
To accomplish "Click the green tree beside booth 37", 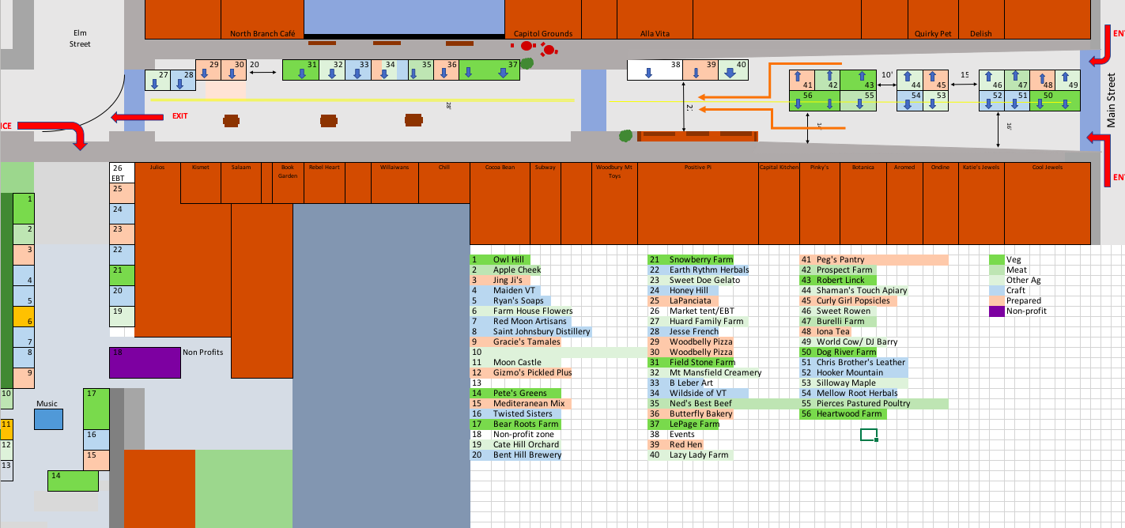I will (x=527, y=62).
